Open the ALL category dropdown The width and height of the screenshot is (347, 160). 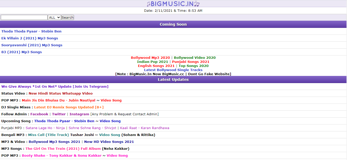point(54,17)
